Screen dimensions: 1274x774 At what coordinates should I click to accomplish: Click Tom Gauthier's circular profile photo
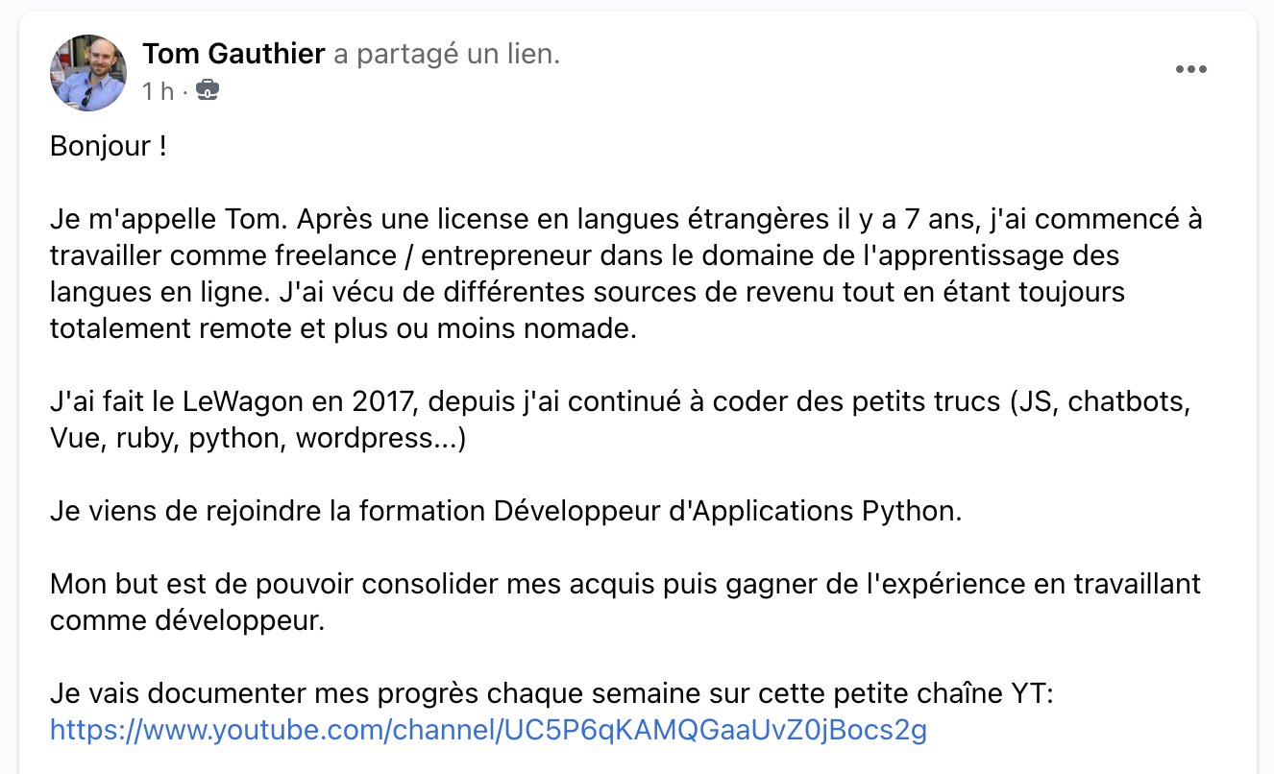[x=87, y=73]
